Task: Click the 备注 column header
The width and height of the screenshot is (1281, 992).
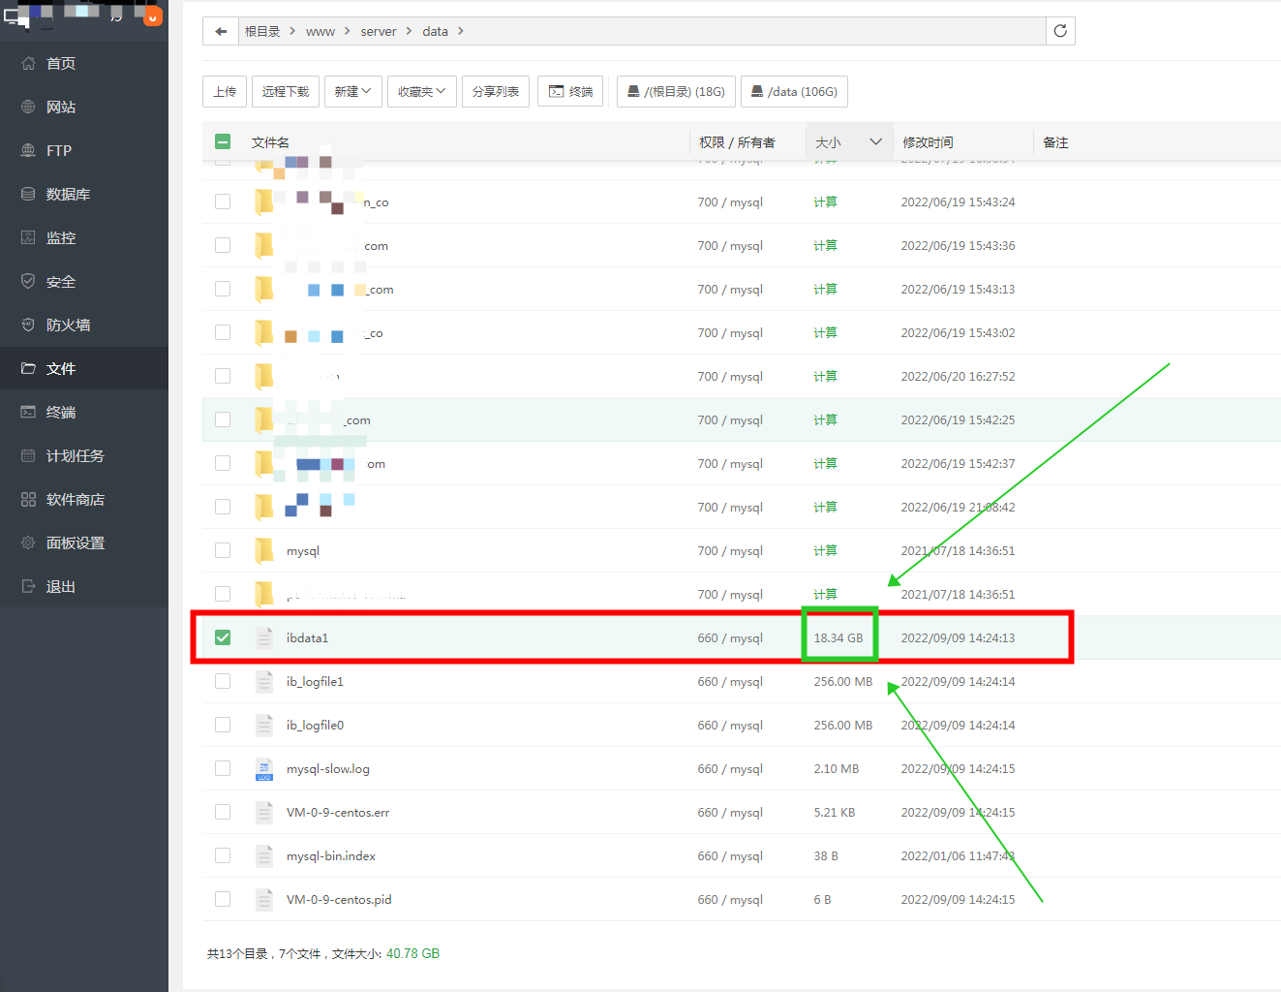Action: coord(1055,142)
